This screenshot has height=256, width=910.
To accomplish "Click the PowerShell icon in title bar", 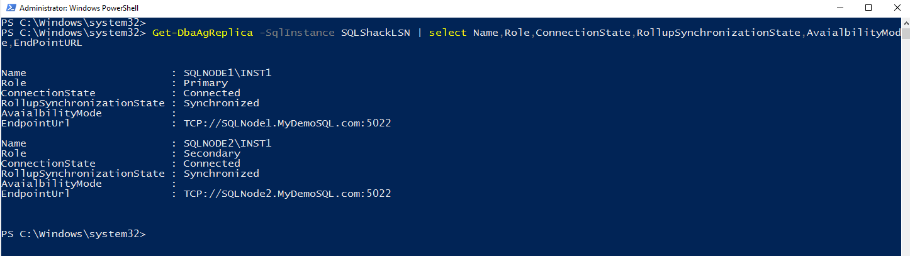I will pyautogui.click(x=9, y=8).
